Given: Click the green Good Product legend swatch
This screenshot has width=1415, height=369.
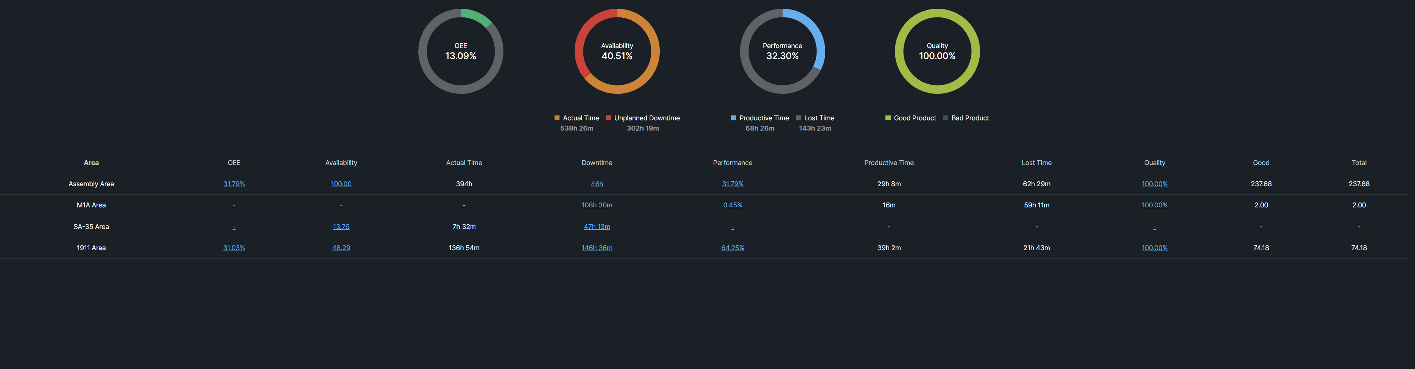Looking at the screenshot, I should click(x=887, y=117).
